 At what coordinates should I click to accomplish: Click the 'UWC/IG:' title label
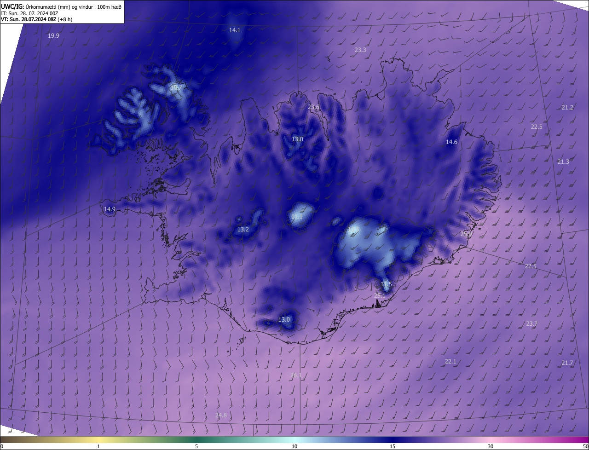(12, 6)
